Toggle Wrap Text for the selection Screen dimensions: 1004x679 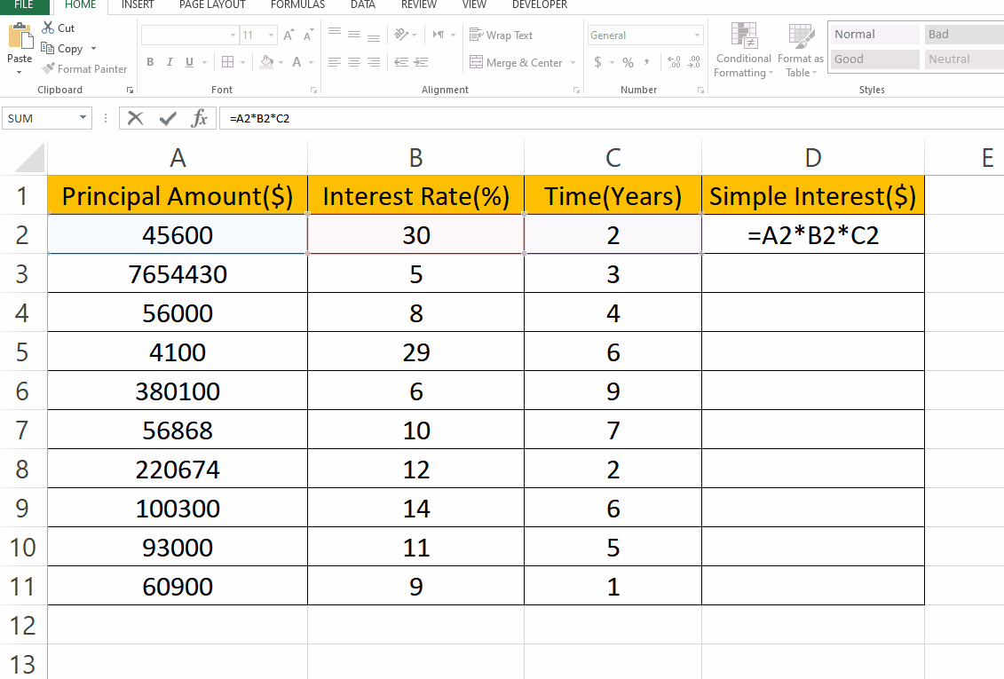pos(502,35)
